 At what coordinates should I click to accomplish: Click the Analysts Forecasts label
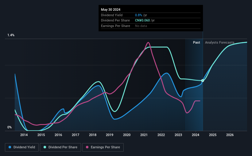point(220,42)
